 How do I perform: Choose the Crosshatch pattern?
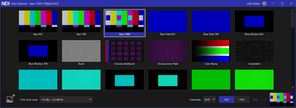coord(254,52)
